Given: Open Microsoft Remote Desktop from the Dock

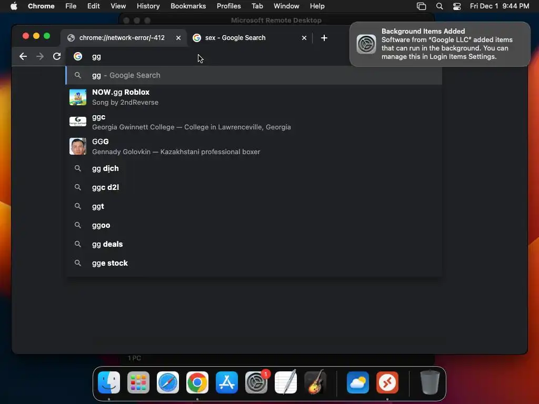Looking at the screenshot, I should point(387,382).
